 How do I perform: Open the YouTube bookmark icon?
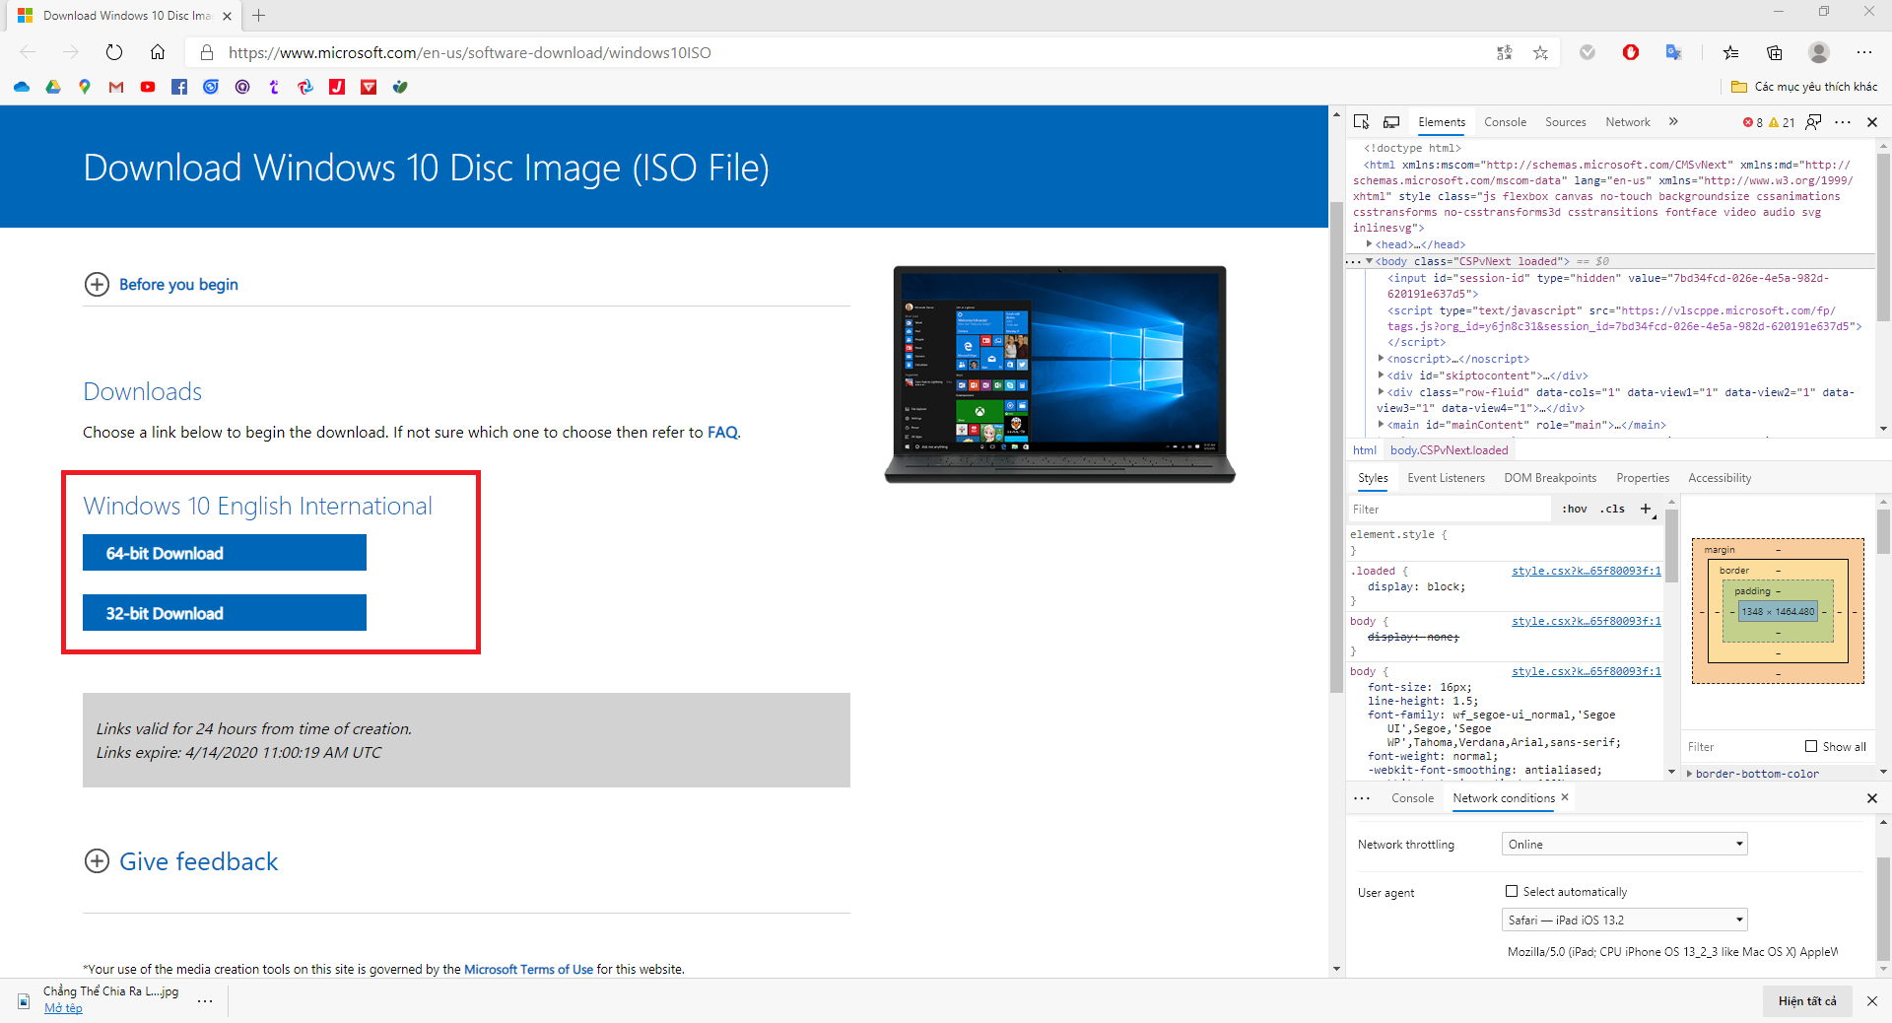tap(148, 87)
